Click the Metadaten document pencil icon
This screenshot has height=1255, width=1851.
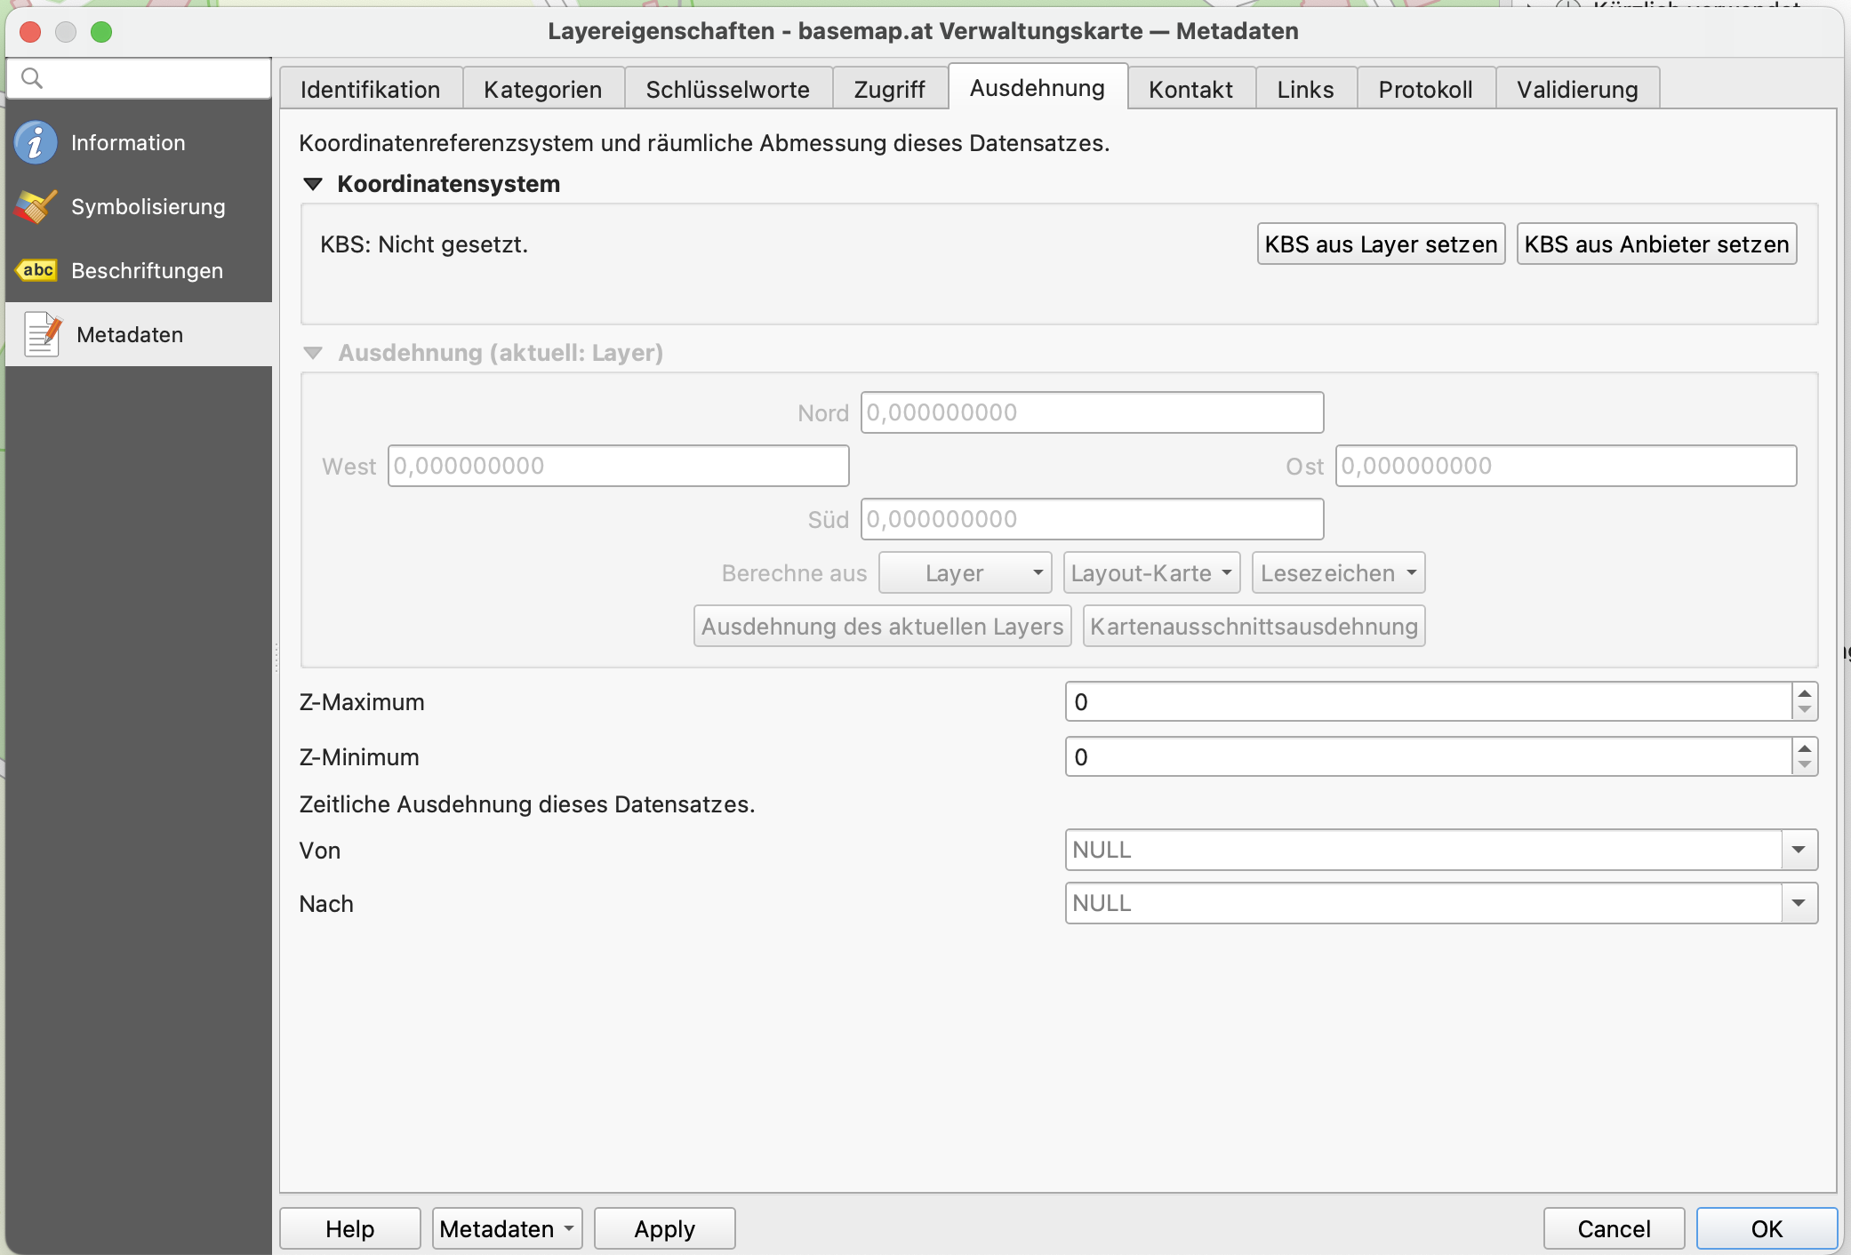[x=42, y=334]
